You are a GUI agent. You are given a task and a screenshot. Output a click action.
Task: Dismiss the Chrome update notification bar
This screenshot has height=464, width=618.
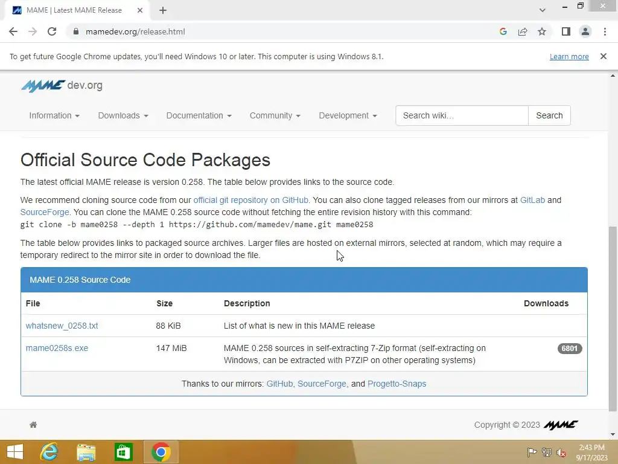(x=604, y=56)
